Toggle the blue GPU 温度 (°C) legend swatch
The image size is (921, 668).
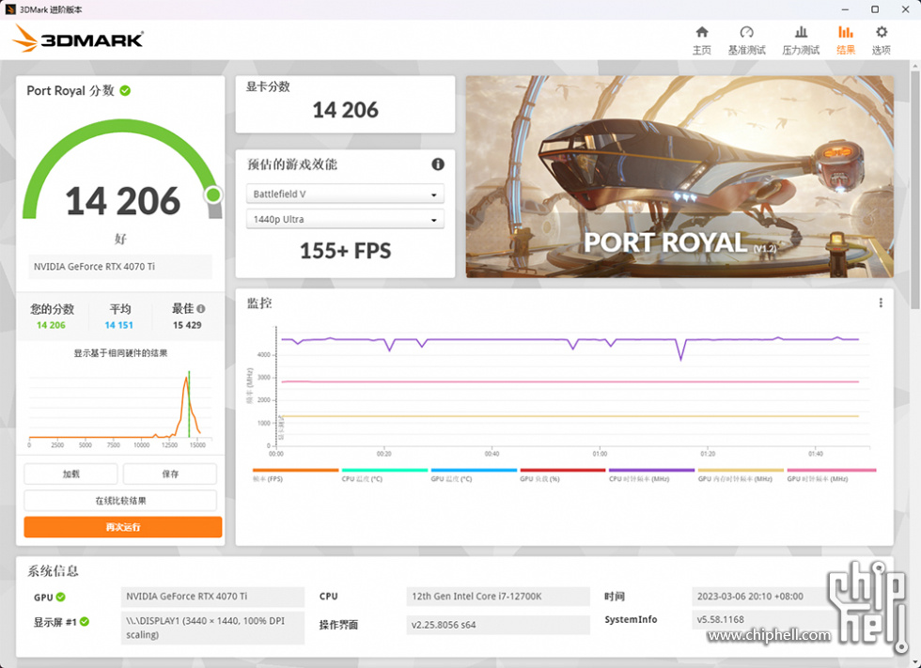click(474, 470)
